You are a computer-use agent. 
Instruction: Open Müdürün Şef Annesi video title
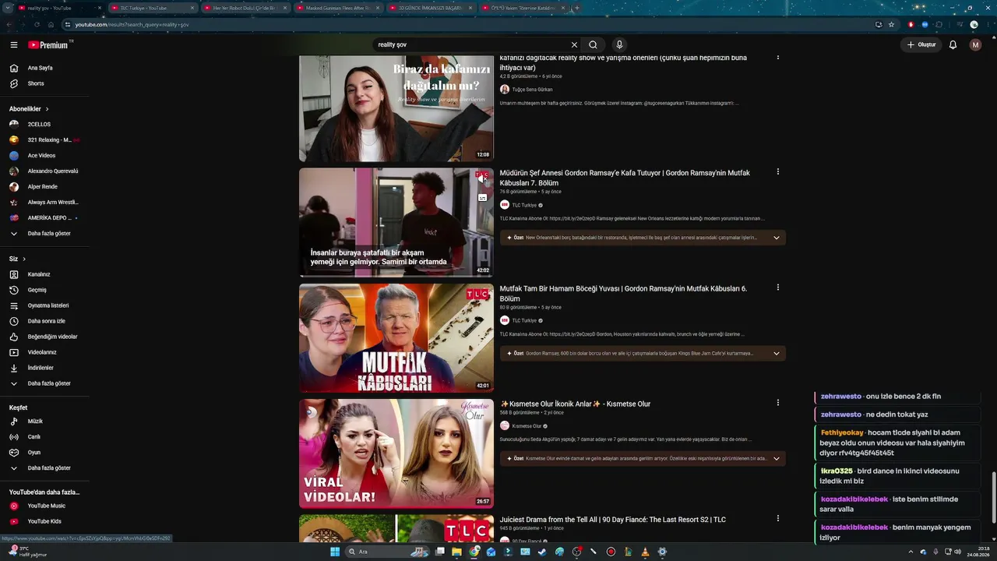pos(625,178)
